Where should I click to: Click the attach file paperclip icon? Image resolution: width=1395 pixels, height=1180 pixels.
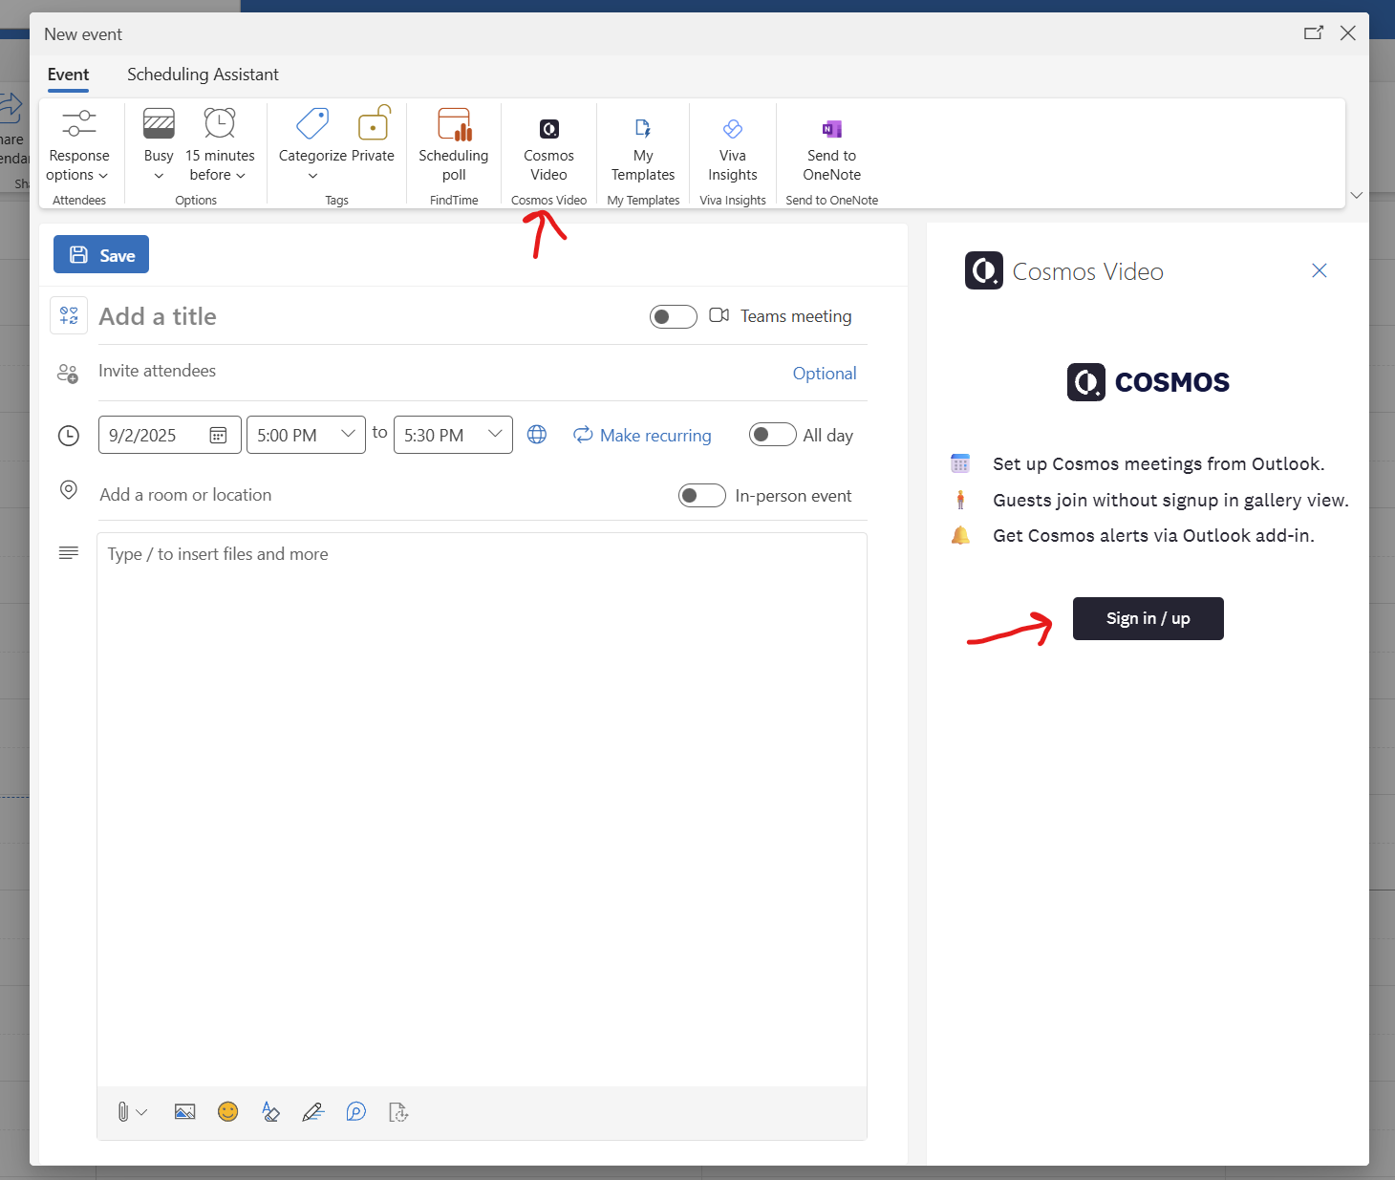[123, 1112]
